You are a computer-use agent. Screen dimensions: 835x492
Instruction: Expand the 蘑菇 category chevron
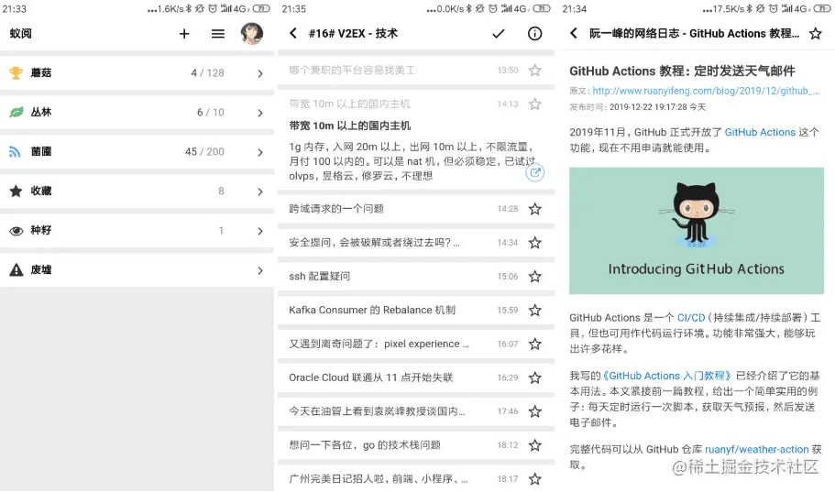point(260,73)
